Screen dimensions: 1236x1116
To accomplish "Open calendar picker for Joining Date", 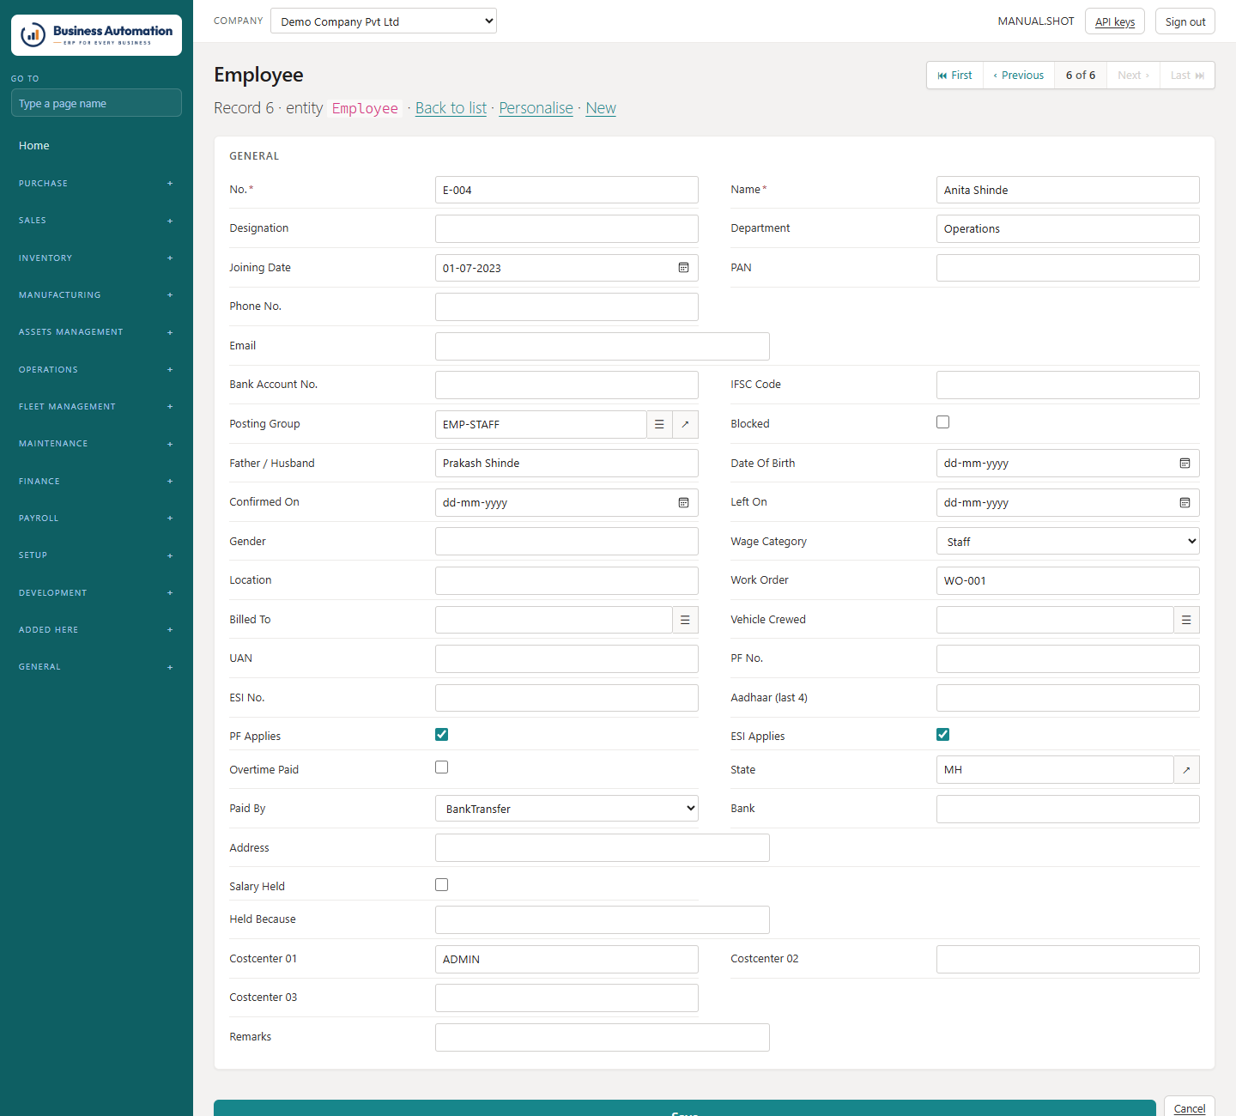I will tap(683, 268).
